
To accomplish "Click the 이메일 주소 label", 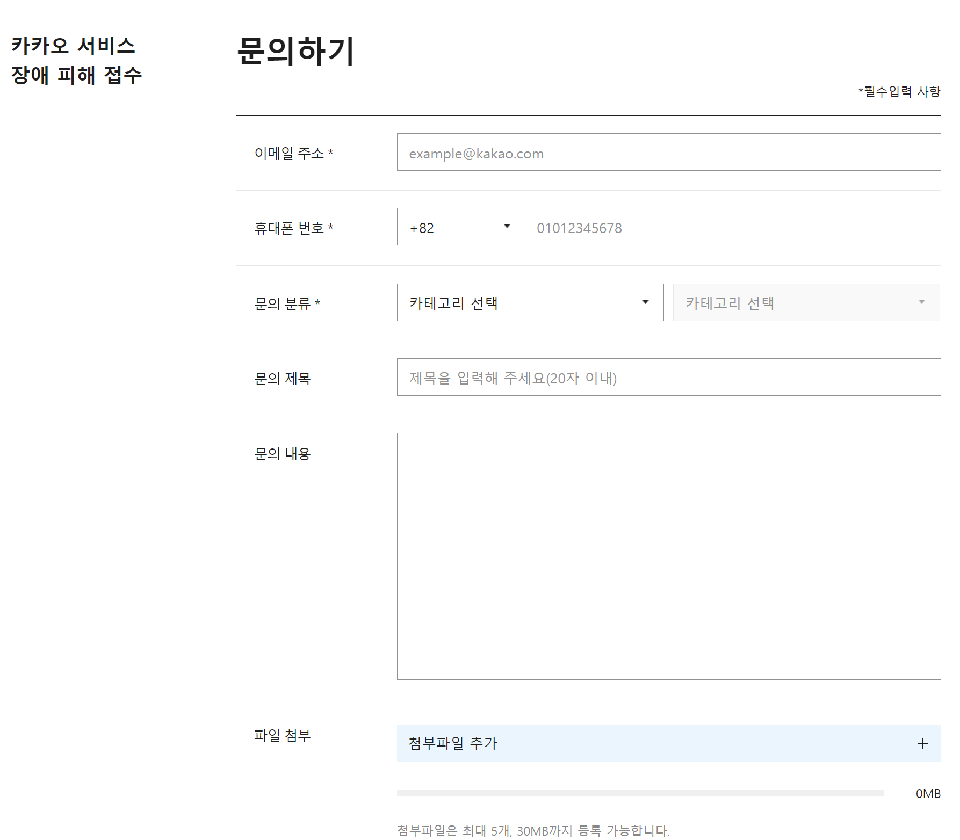I will 294,153.
